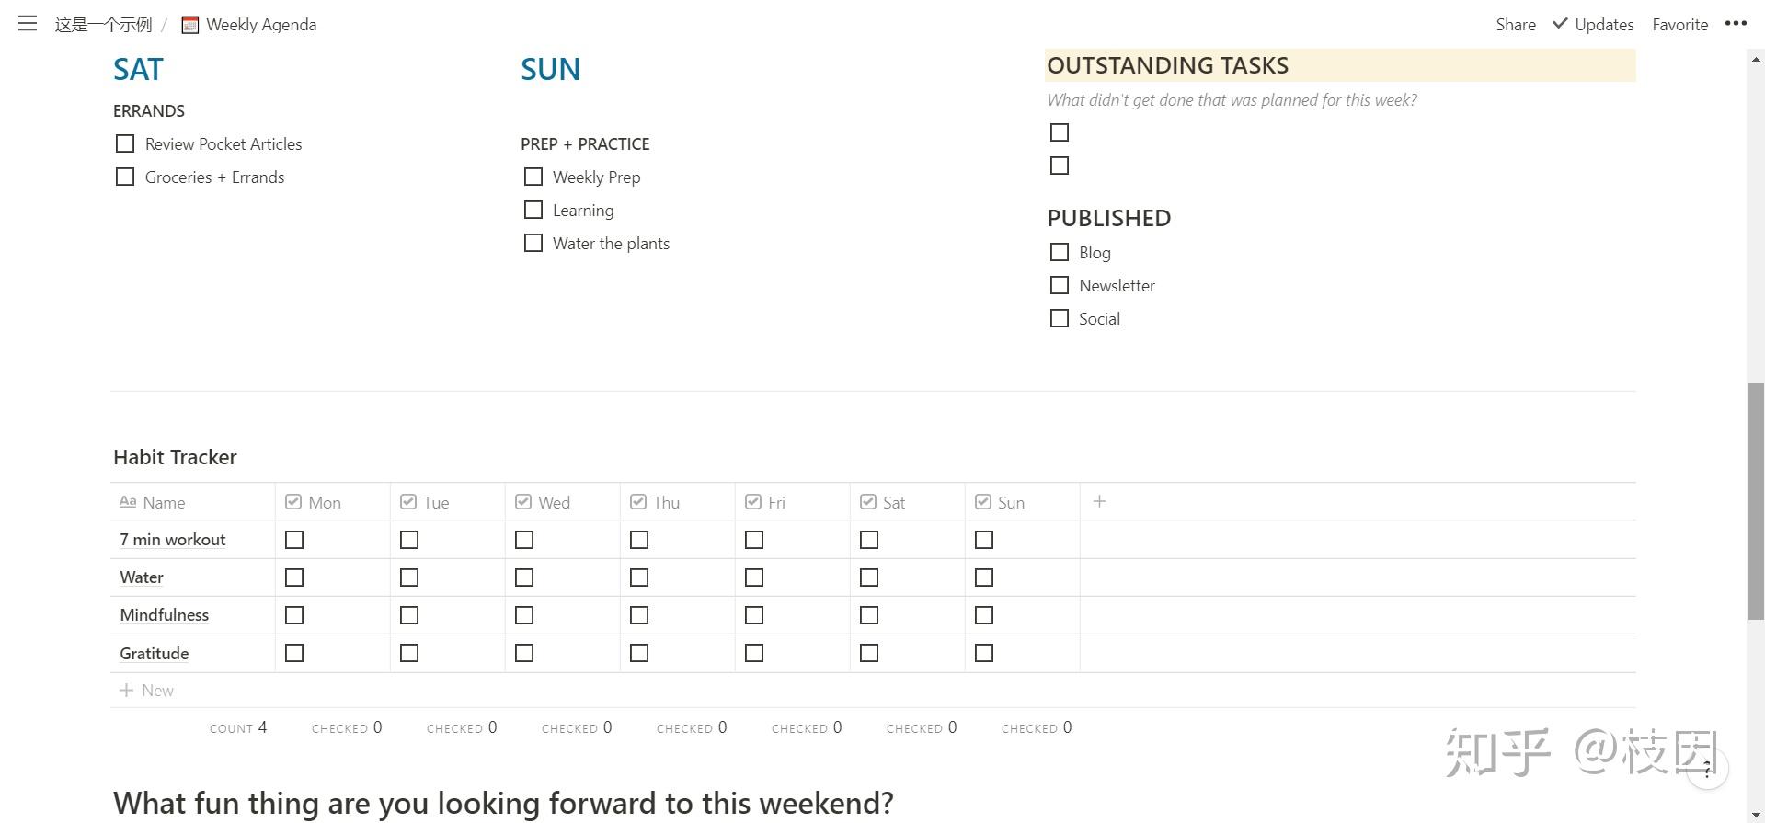
Task: Open the sidebar hamburger menu
Action: coord(28,24)
